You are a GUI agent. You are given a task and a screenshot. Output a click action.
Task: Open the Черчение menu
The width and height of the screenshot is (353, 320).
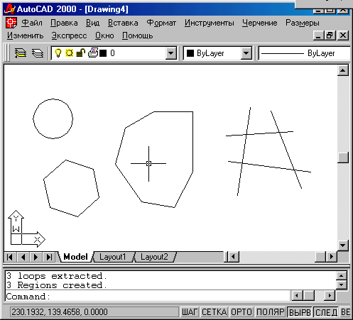click(x=259, y=23)
